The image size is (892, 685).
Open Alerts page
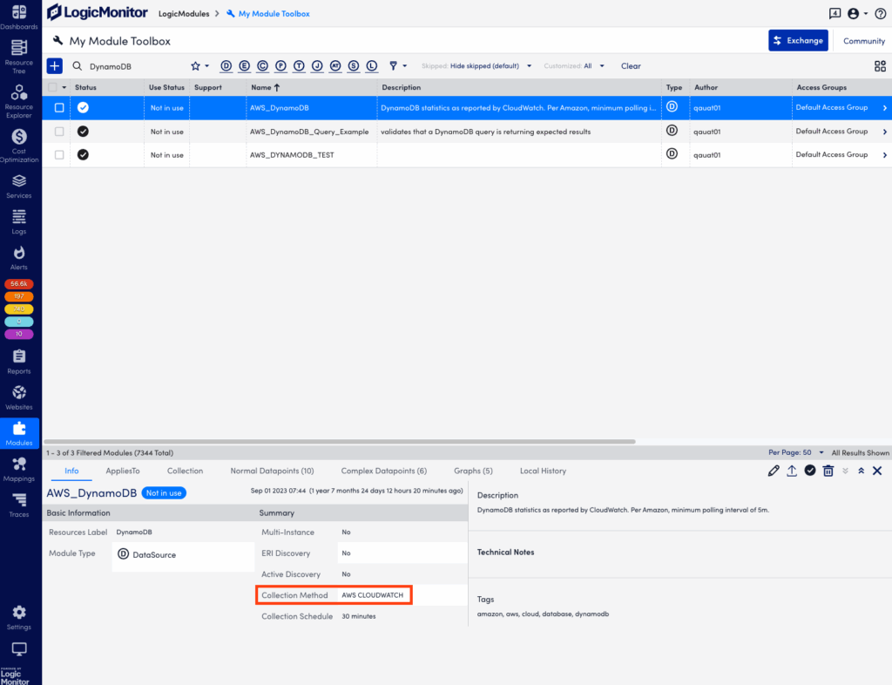(19, 258)
